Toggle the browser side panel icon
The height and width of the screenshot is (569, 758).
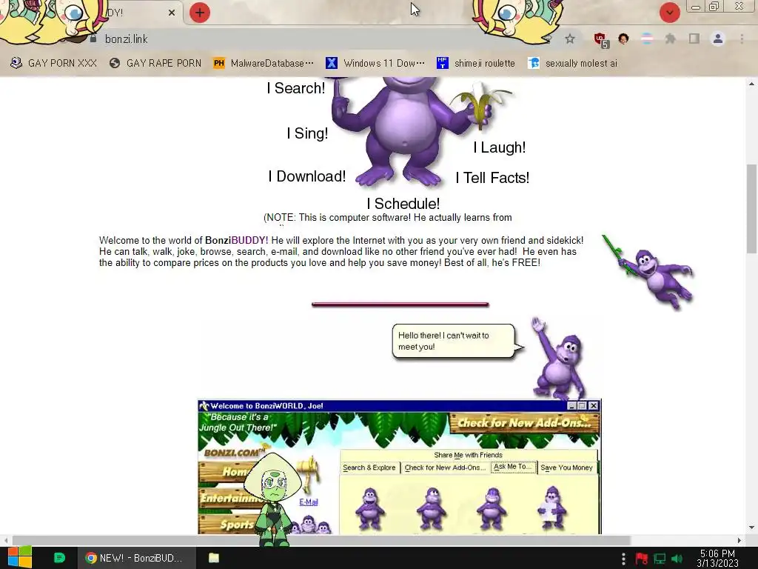coord(694,39)
